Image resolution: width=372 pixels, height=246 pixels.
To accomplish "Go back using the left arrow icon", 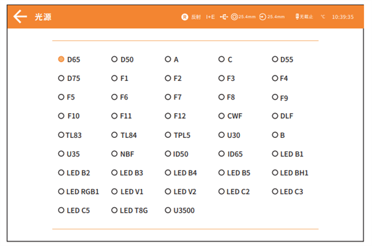I will 20,17.
